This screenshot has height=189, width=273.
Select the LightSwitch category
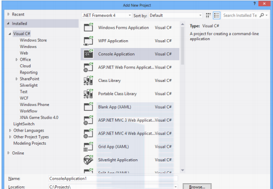24,124
